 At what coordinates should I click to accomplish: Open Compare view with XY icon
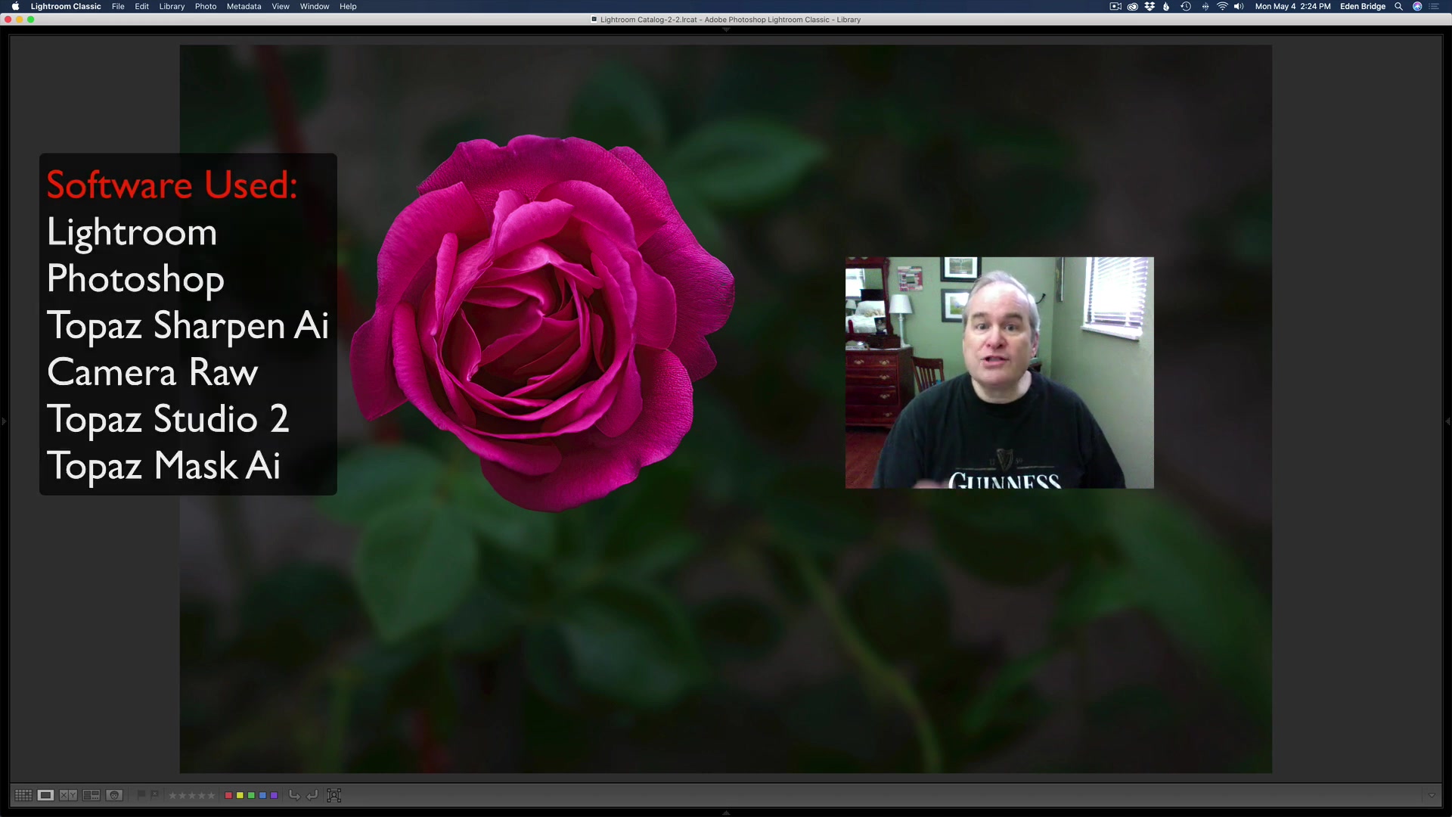click(x=68, y=795)
